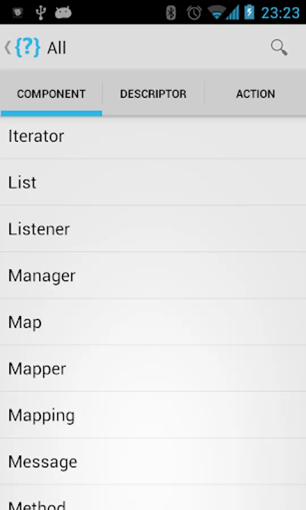Tap the Wi-Fi signal status icon
This screenshot has height=510, width=306.
pos(216,13)
